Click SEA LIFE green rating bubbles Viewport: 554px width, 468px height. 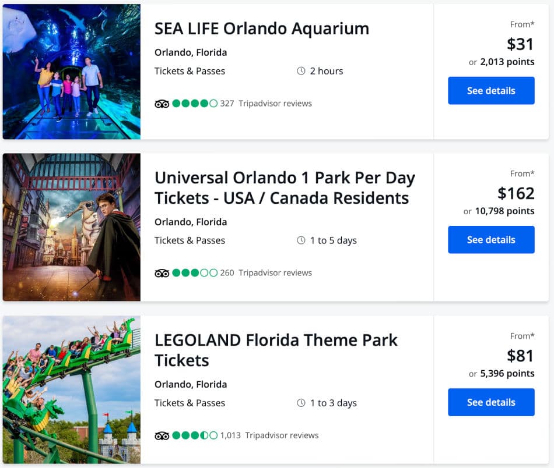[195, 104]
